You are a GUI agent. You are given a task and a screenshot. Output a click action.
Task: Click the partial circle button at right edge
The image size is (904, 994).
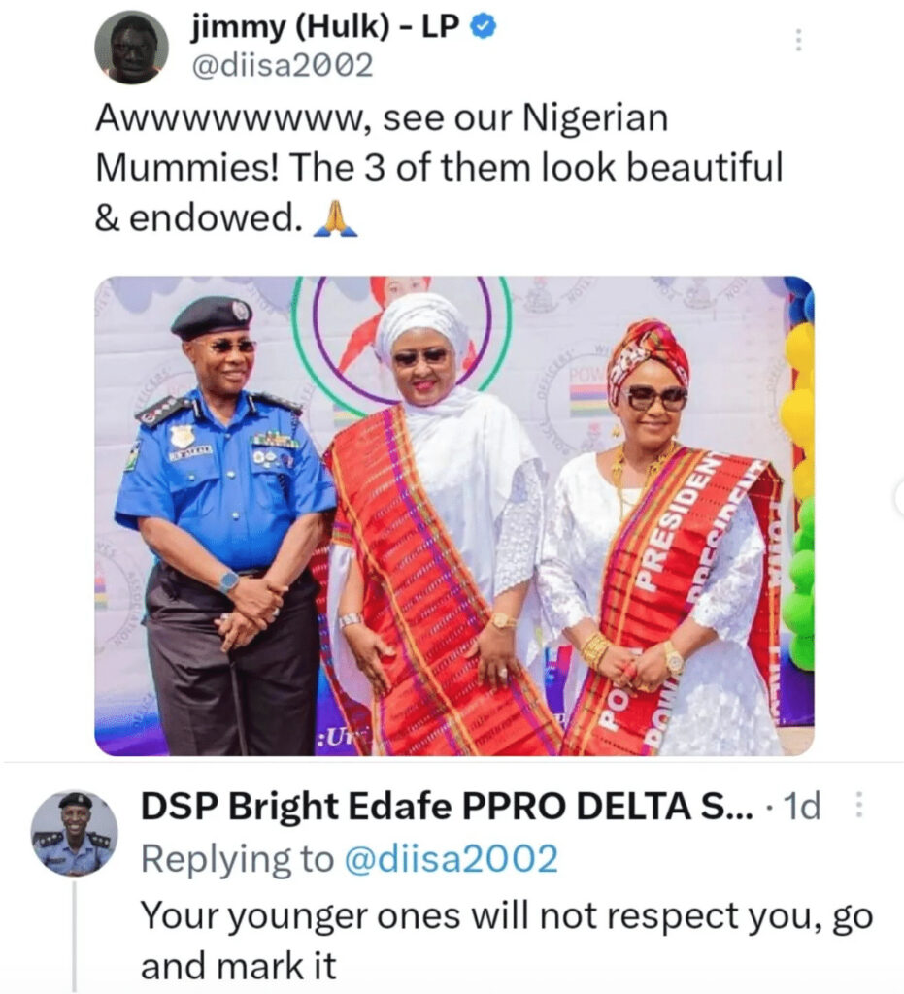pos(898,499)
